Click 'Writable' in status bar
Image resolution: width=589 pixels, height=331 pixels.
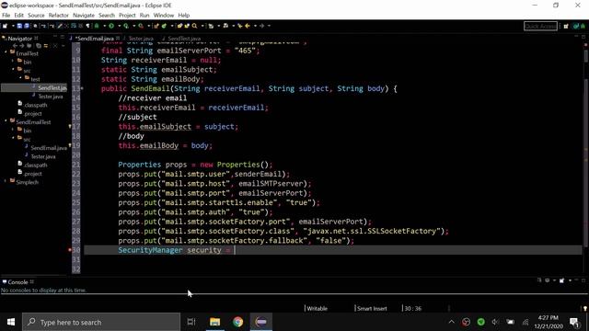point(317,309)
